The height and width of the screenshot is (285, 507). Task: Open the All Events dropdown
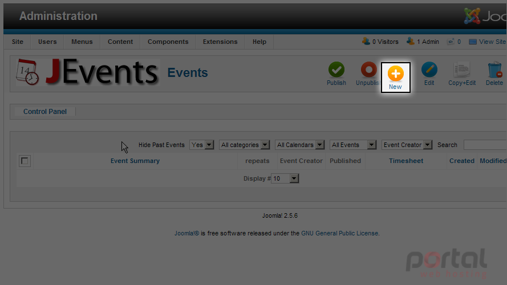353,145
